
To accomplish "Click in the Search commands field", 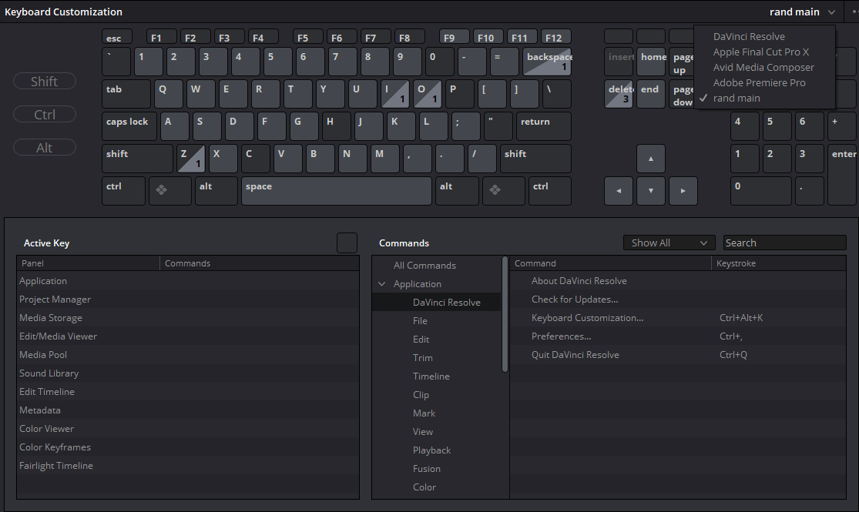I will pyautogui.click(x=784, y=243).
